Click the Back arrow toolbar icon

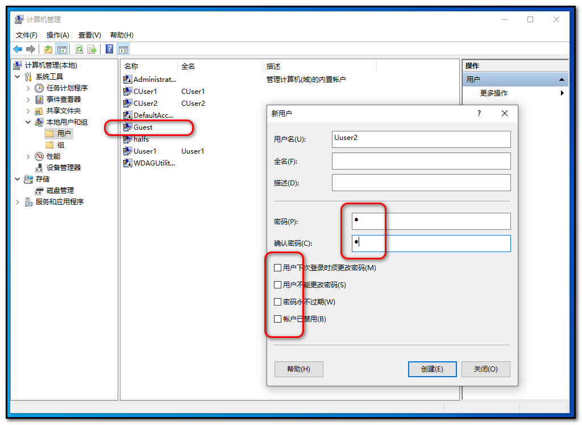point(18,49)
